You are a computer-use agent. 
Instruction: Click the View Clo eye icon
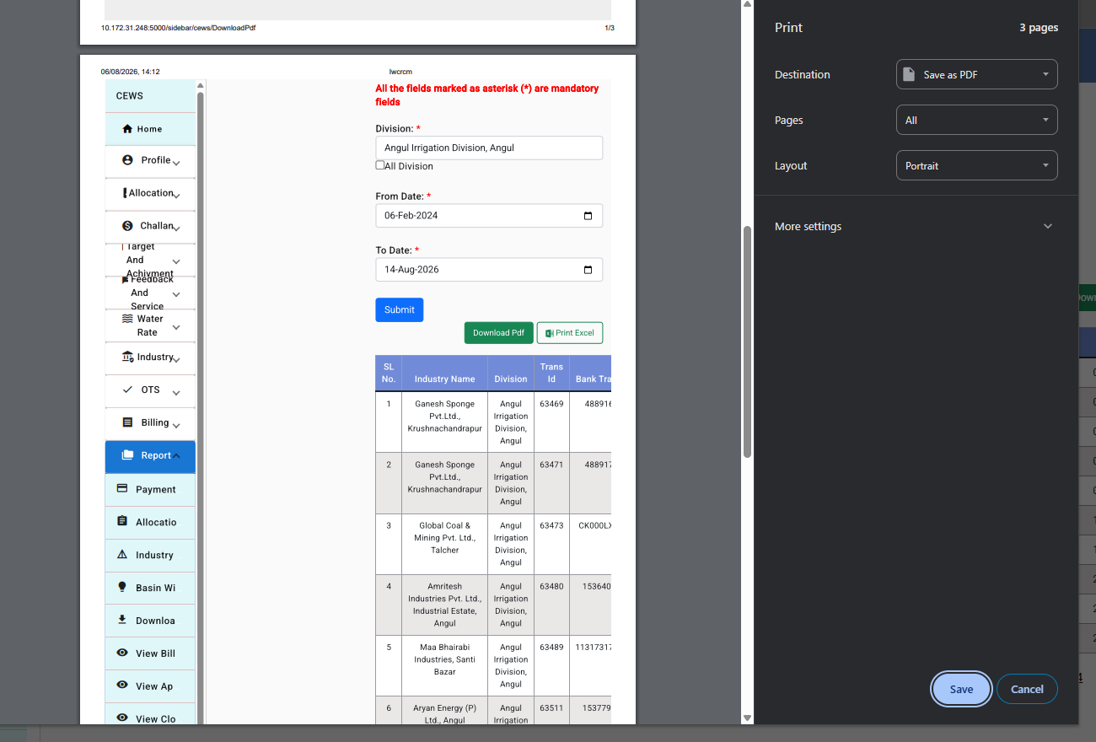121,718
